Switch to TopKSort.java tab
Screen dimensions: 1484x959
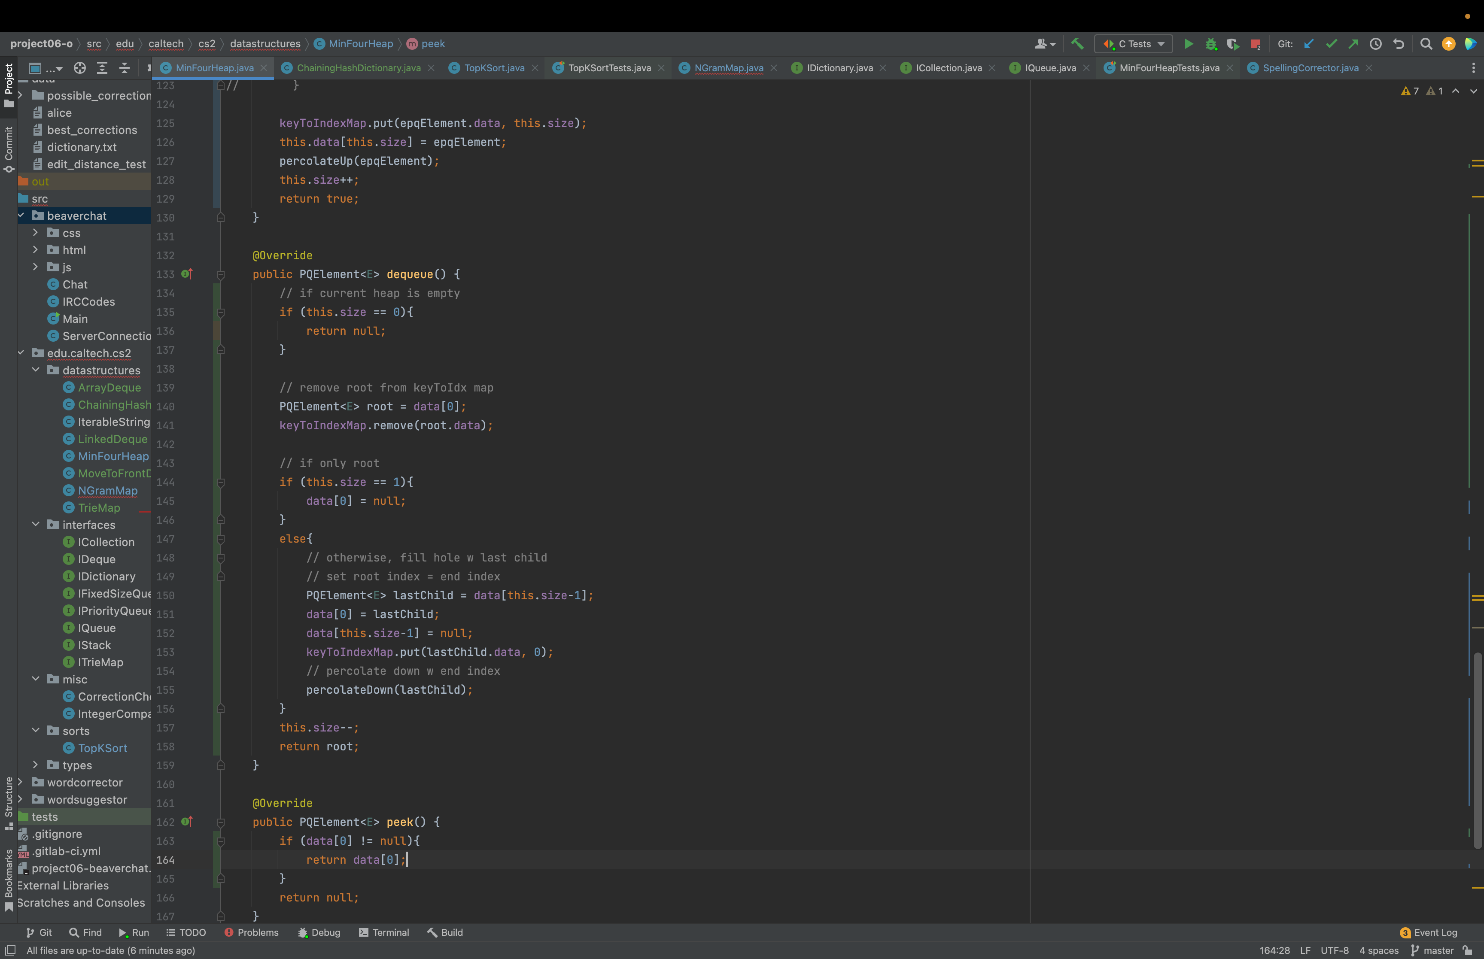[x=494, y=68]
